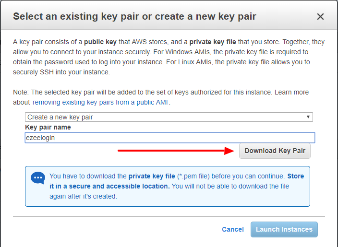Open the 'Create a new key pair' dropdown
This screenshot has width=338, height=247.
pyautogui.click(x=169, y=117)
